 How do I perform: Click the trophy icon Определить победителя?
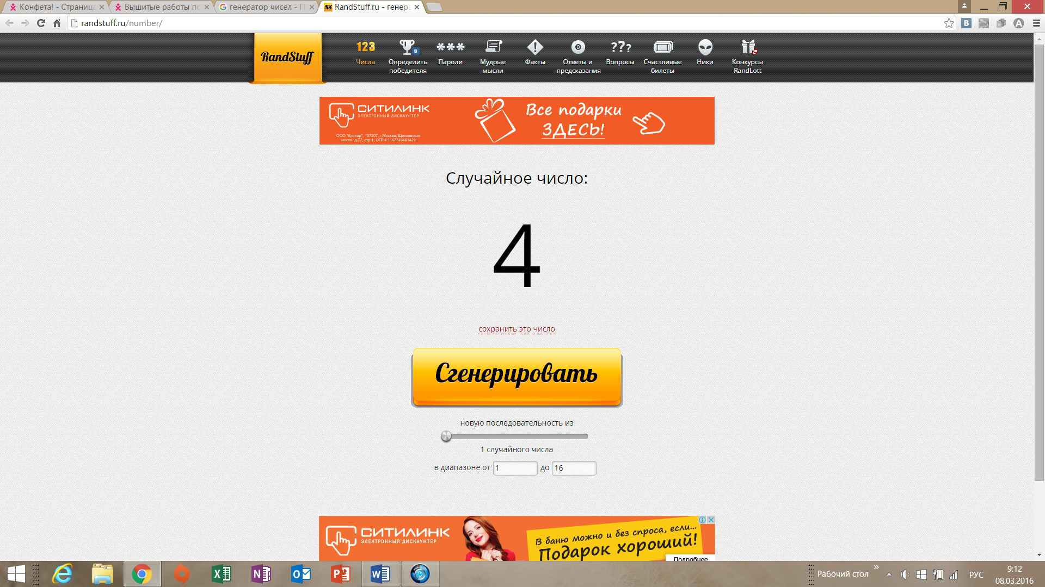pyautogui.click(x=408, y=48)
